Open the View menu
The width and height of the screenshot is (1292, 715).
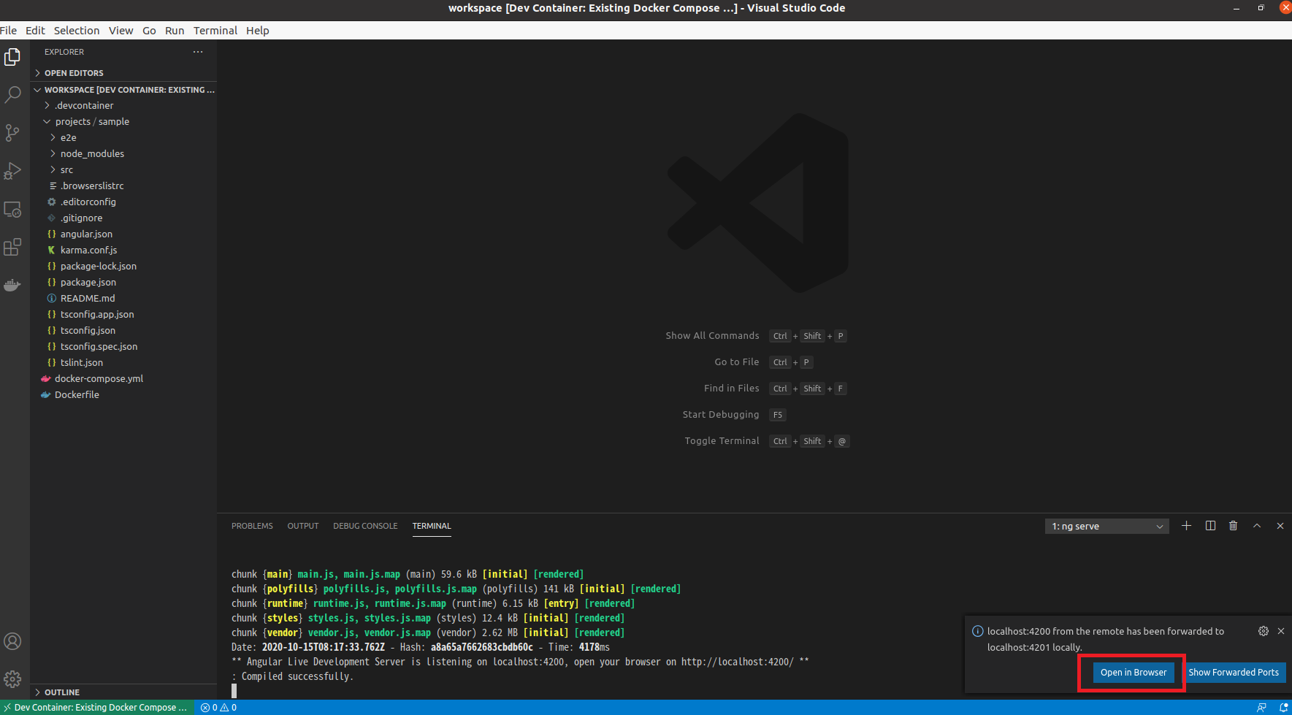pos(121,31)
